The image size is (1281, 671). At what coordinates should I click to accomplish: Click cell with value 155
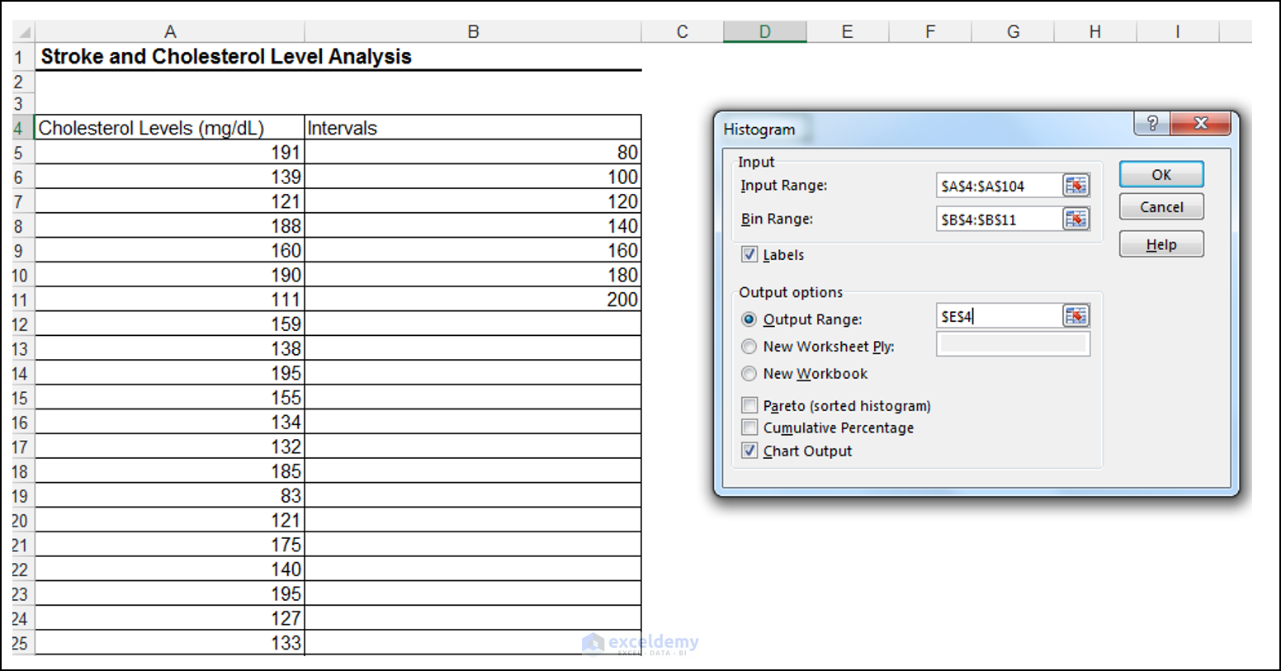(170, 398)
